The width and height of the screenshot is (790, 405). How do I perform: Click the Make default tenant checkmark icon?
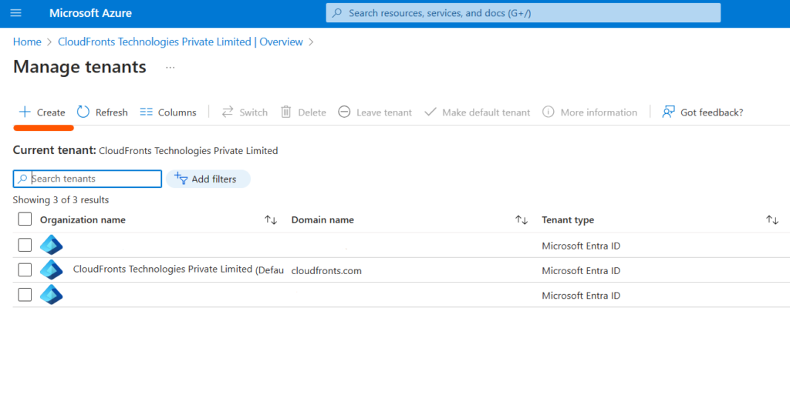(430, 112)
